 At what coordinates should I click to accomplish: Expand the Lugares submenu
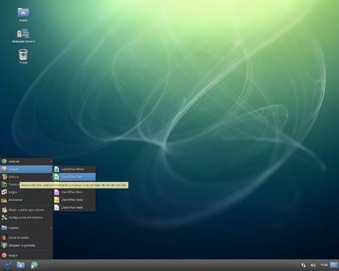click(x=27, y=228)
